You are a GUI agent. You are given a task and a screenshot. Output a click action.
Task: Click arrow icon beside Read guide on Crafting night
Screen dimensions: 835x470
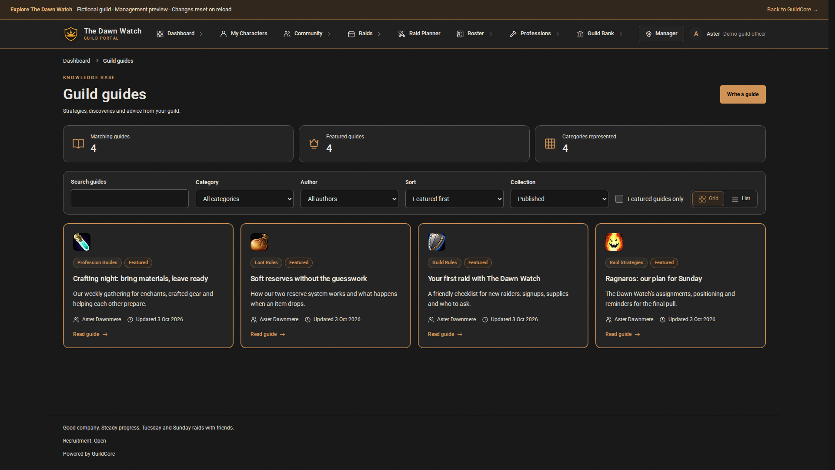click(x=105, y=335)
